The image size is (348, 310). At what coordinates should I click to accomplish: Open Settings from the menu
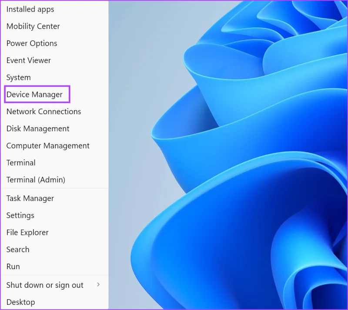20,215
